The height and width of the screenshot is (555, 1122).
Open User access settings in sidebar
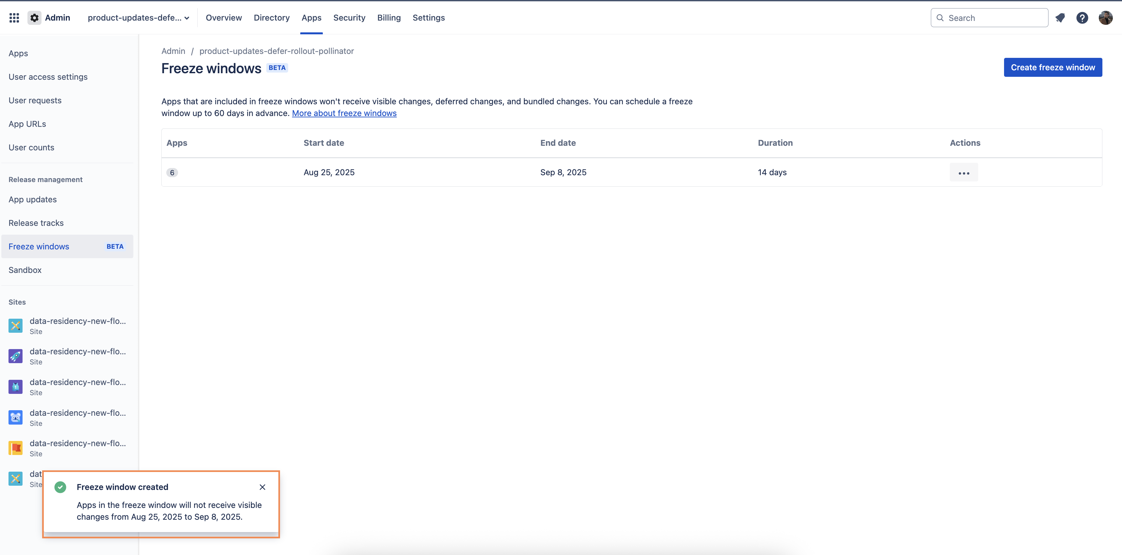click(67, 77)
